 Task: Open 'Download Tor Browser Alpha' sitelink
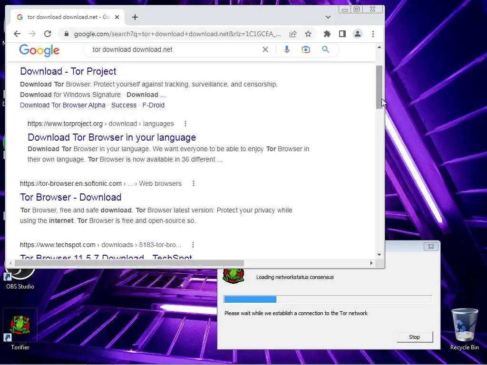[x=63, y=105]
